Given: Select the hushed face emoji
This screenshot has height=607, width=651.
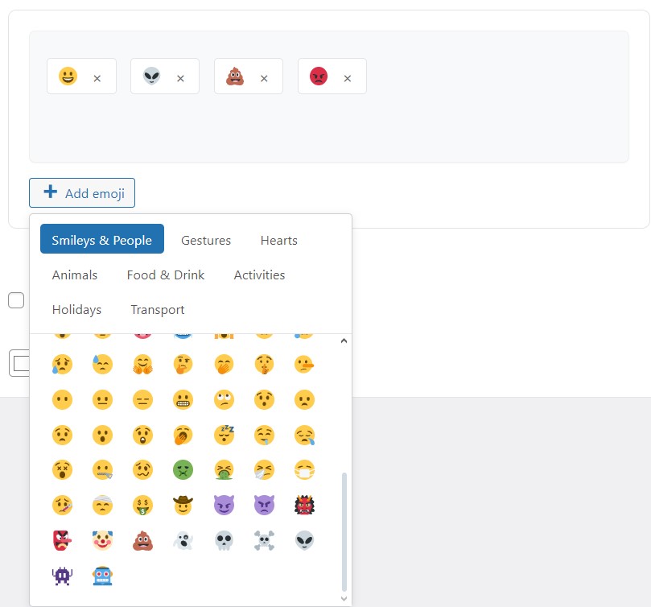Looking at the screenshot, I should coord(264,399).
